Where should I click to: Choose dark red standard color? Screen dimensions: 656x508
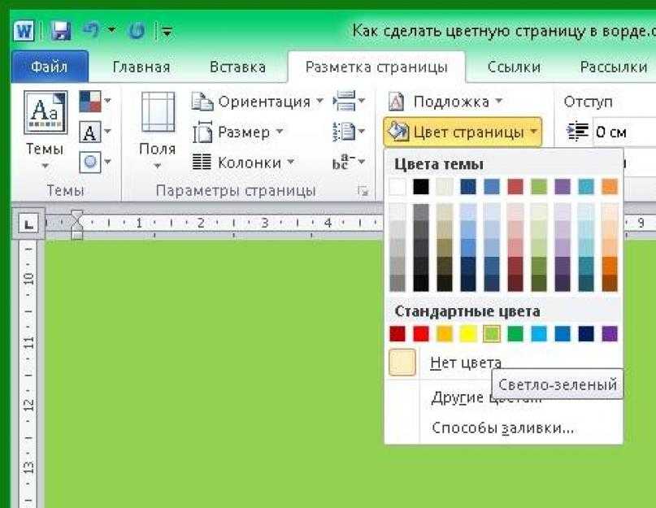click(x=398, y=334)
